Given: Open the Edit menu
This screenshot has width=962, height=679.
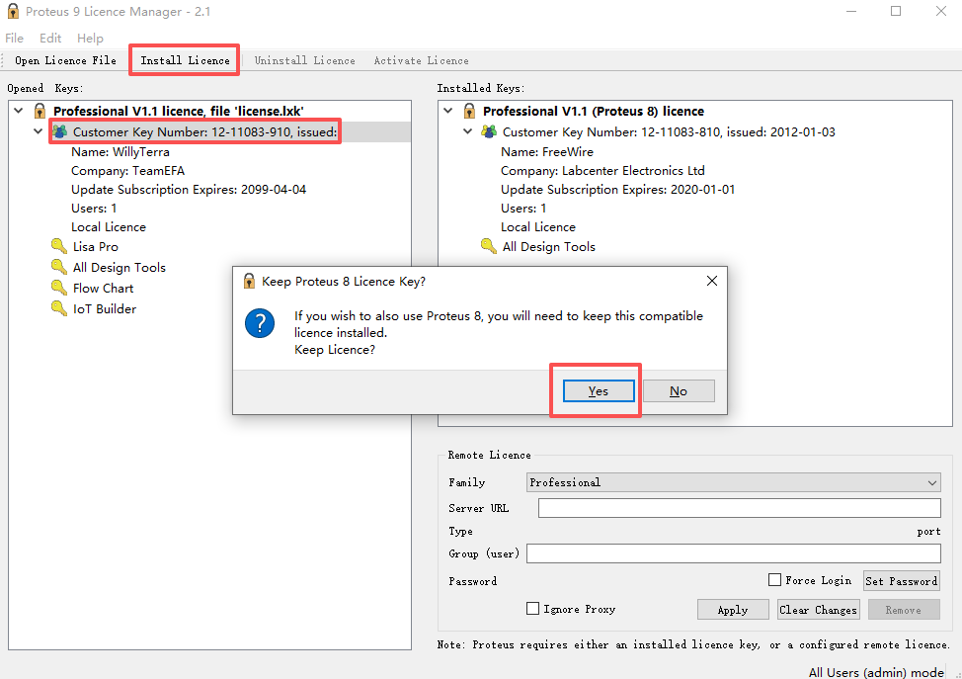Looking at the screenshot, I should click(x=50, y=39).
